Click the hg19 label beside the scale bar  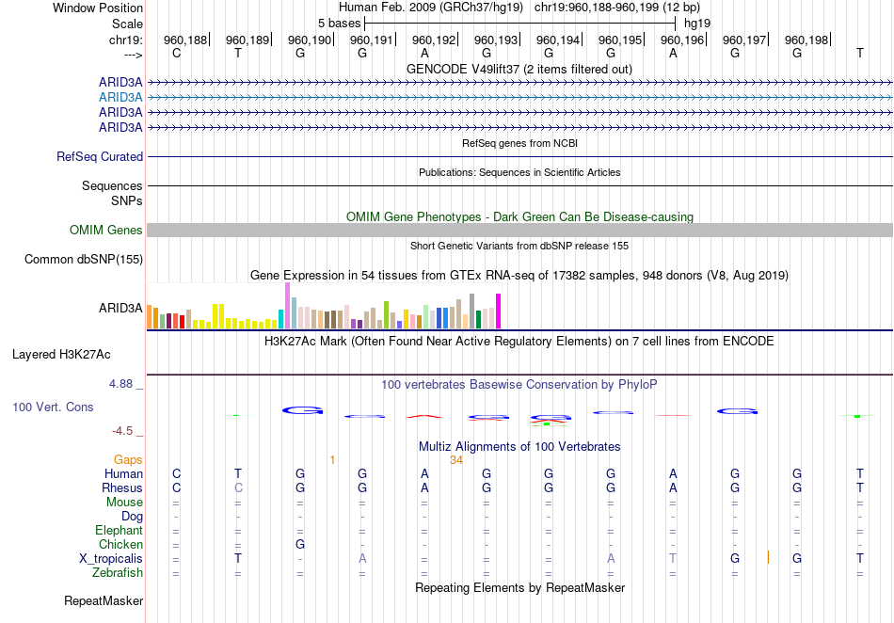tap(697, 24)
